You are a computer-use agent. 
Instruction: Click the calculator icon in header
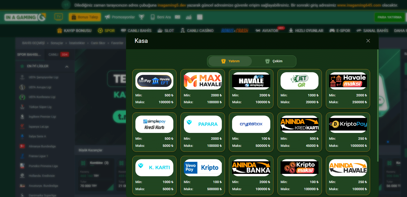coord(200,17)
